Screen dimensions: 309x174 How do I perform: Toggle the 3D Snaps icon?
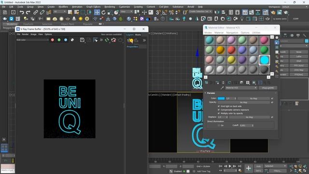coord(158,13)
